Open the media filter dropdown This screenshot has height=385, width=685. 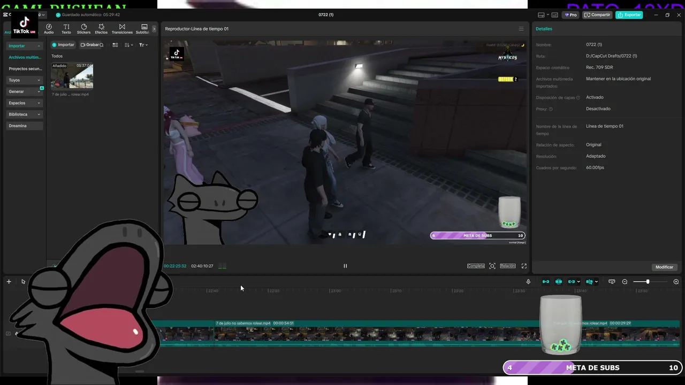[x=143, y=45]
